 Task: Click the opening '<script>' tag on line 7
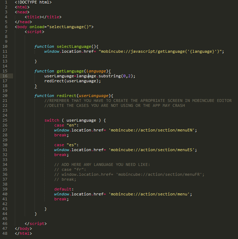tap(35, 32)
